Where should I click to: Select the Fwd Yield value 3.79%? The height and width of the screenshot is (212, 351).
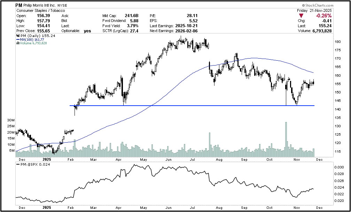132,26
